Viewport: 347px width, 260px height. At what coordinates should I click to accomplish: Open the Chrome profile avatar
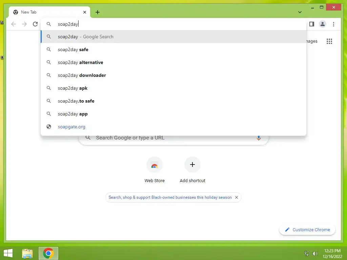pyautogui.click(x=323, y=24)
